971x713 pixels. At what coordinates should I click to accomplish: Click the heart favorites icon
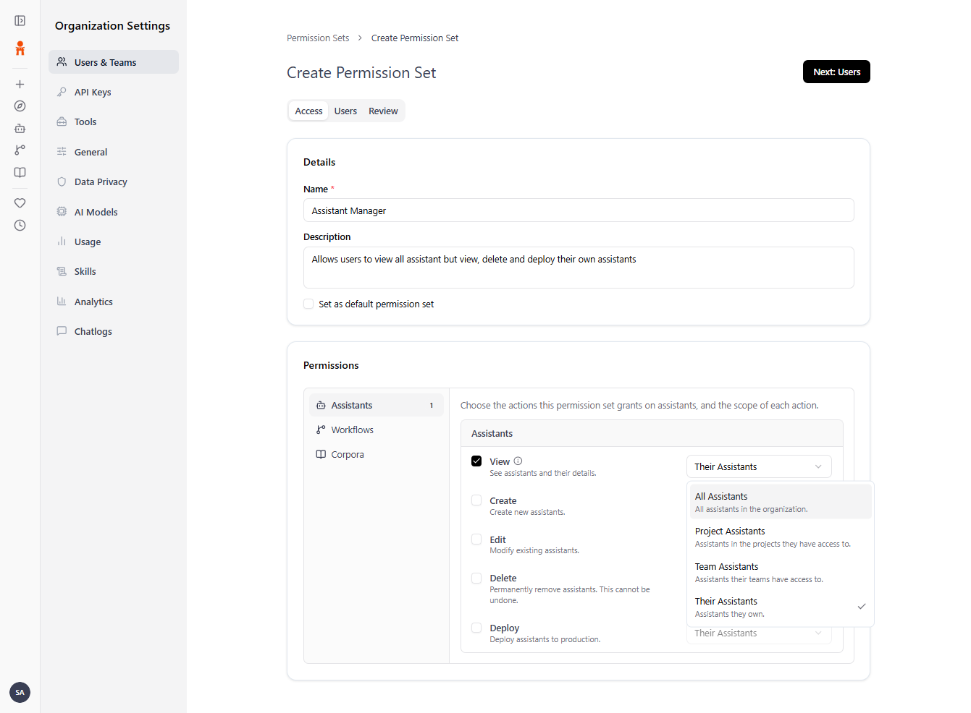pyautogui.click(x=20, y=203)
